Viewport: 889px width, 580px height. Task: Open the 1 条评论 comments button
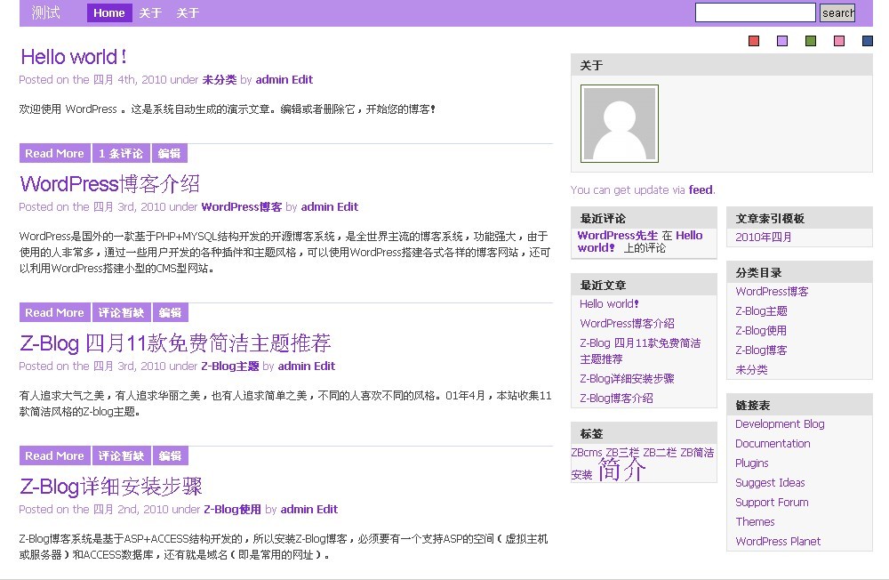point(121,153)
